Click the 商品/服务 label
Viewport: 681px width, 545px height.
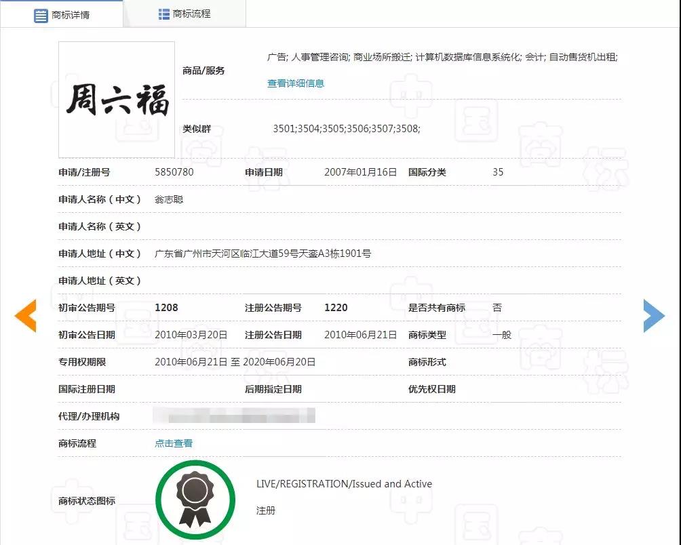click(203, 70)
